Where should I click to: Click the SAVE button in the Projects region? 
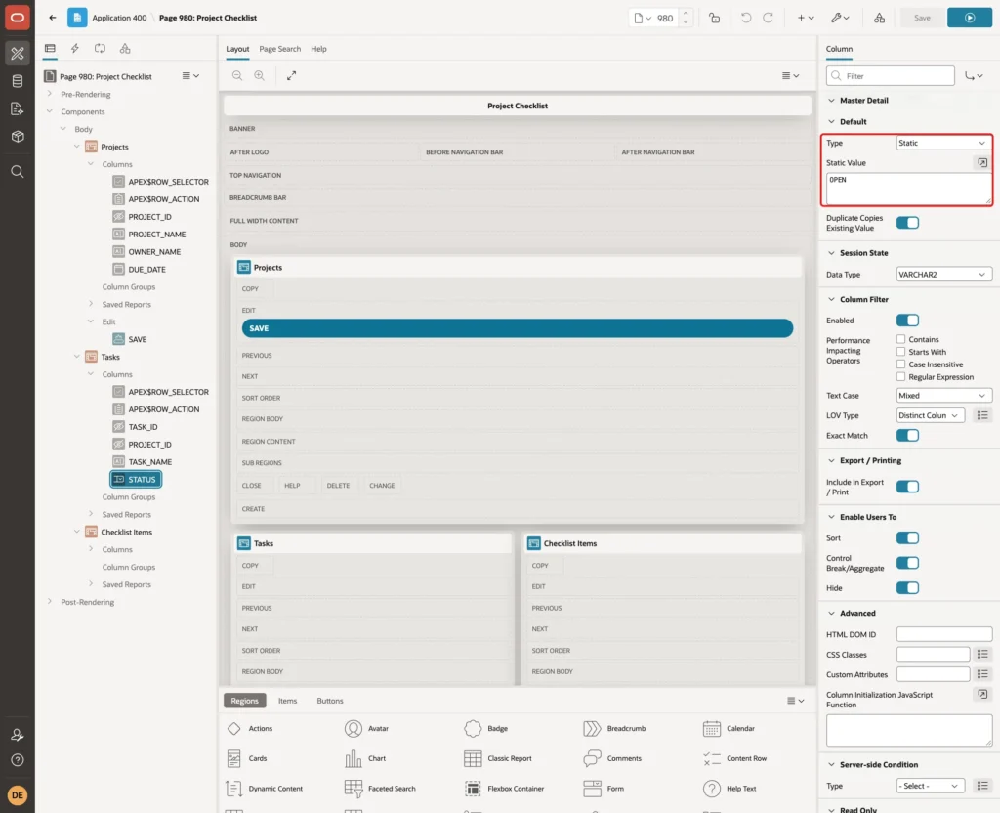point(518,328)
